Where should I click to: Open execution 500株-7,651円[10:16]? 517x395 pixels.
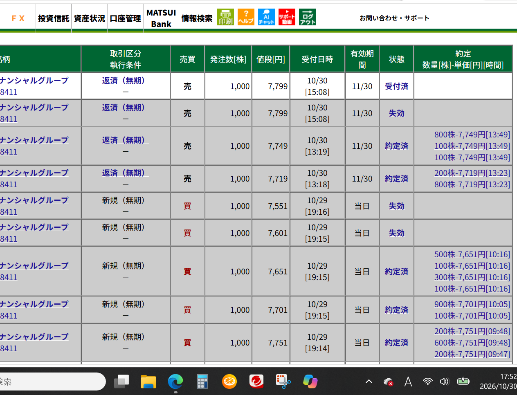point(472,254)
